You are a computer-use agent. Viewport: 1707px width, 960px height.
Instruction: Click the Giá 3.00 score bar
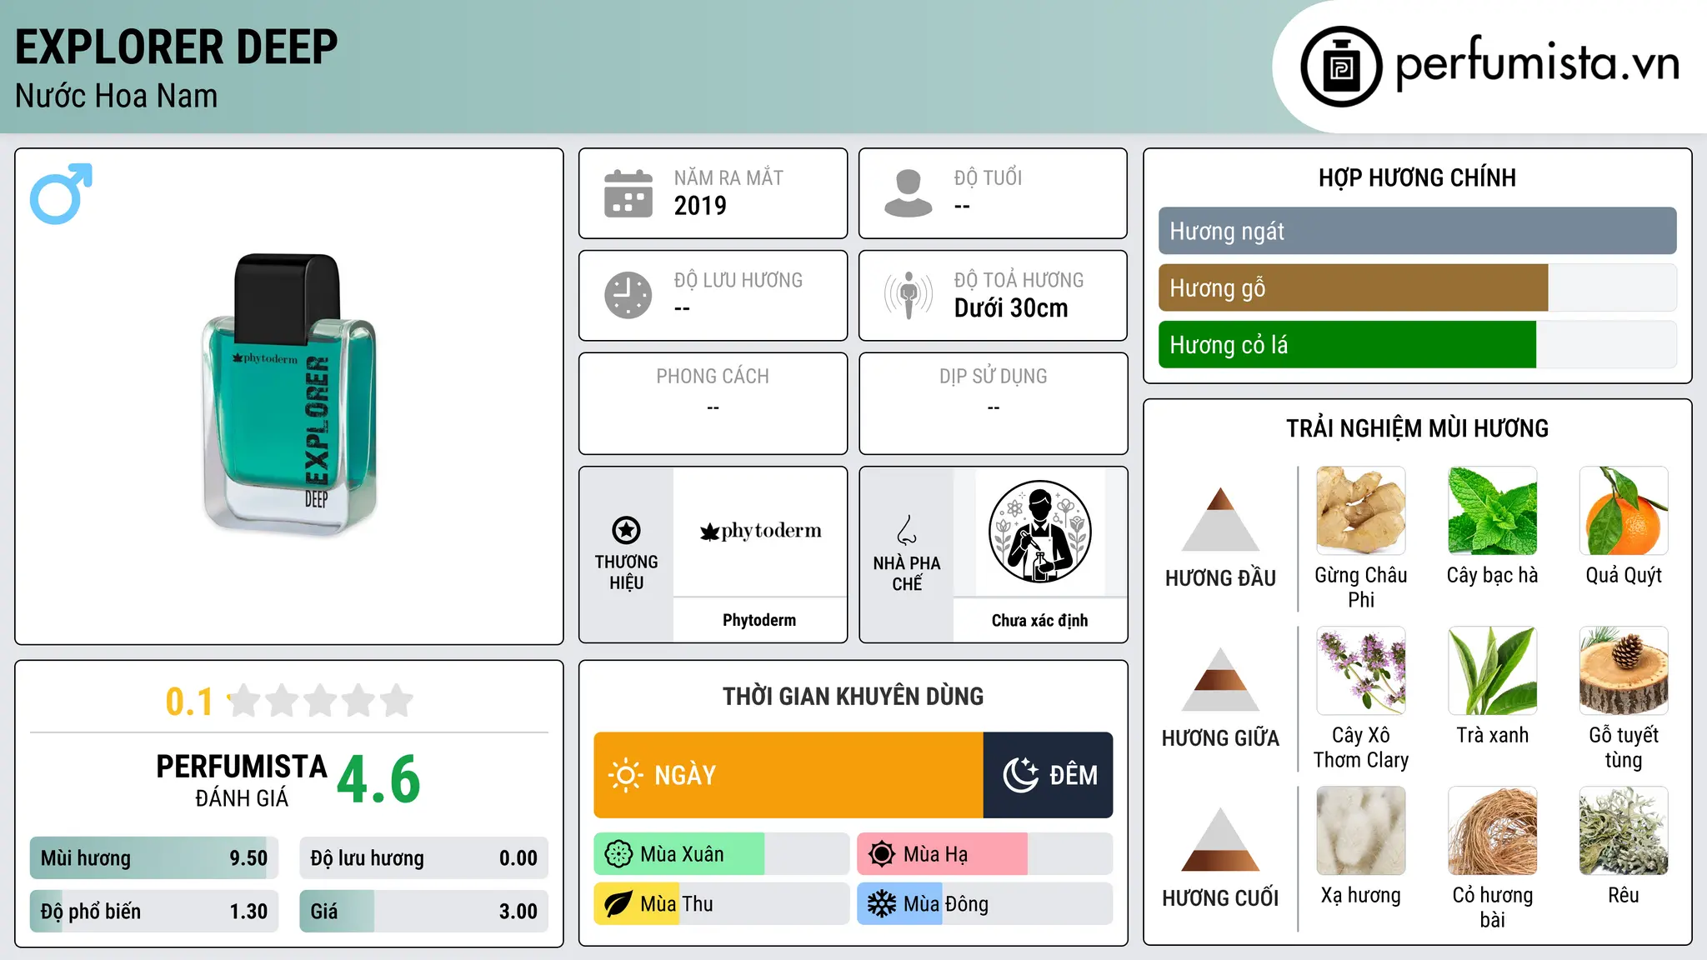[x=423, y=911]
